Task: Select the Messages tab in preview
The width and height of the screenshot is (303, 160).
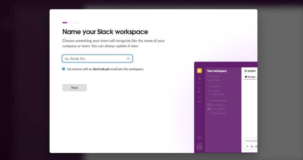Action: pos(250,77)
